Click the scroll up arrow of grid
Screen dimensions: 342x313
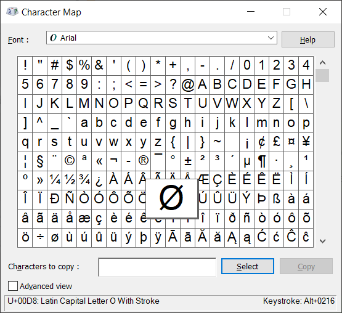[322, 63]
